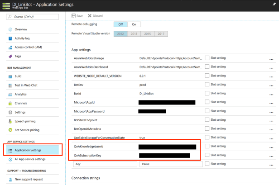
Task: Turn Remote debugging On
Action: coord(134,24)
